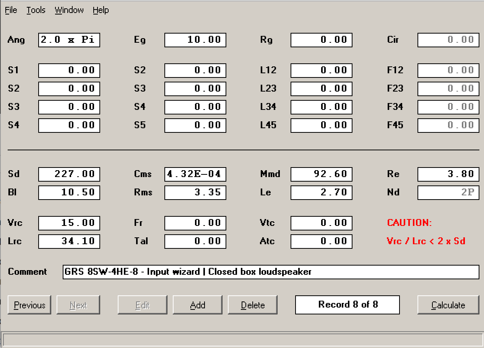Image resolution: width=484 pixels, height=348 pixels.
Task: Select the S5 input field
Action: [x=195, y=126]
